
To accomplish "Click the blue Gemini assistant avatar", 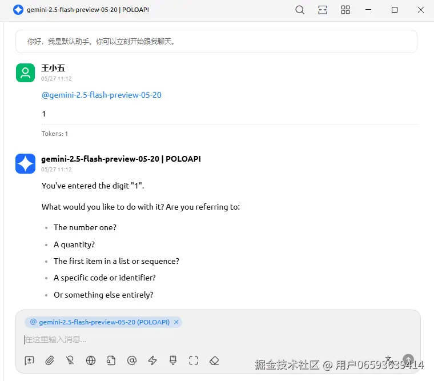I will point(26,163).
